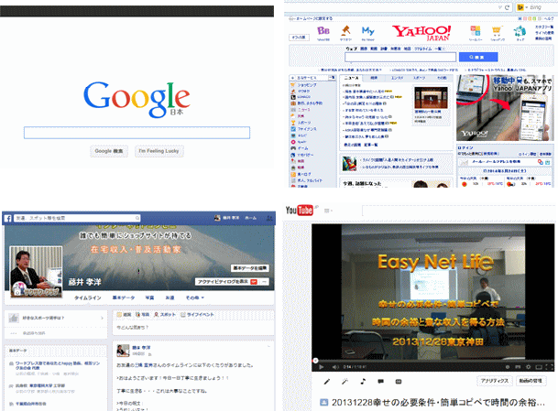Image resolution: width=558 pixels, height=411 pixels.
Task: Click the music note audio icon
Action: click(362, 380)
